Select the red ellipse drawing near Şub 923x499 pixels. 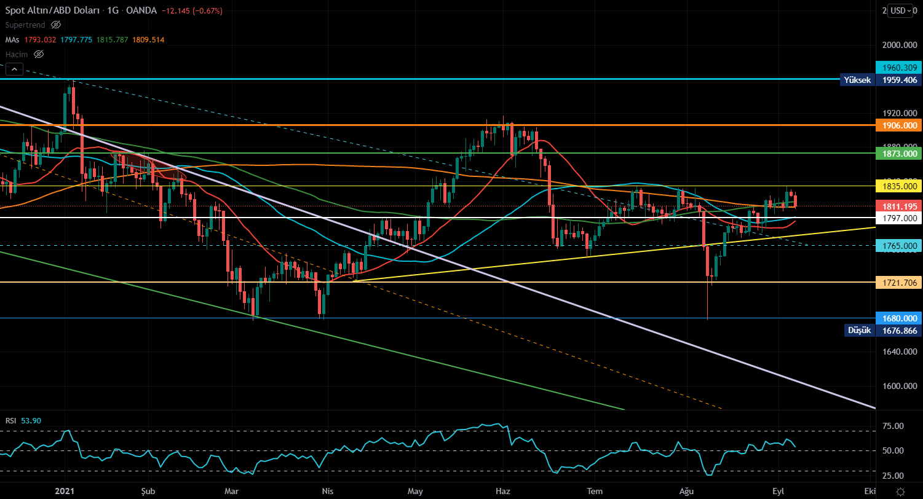click(x=148, y=166)
